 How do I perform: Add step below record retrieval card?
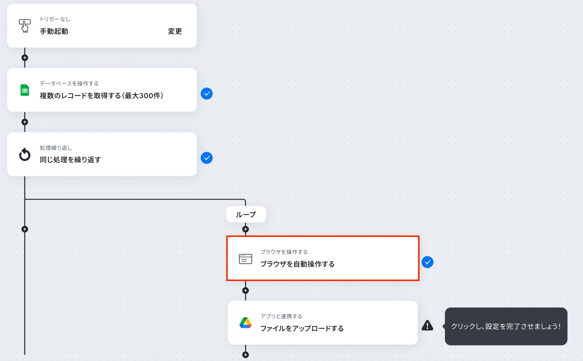click(25, 122)
